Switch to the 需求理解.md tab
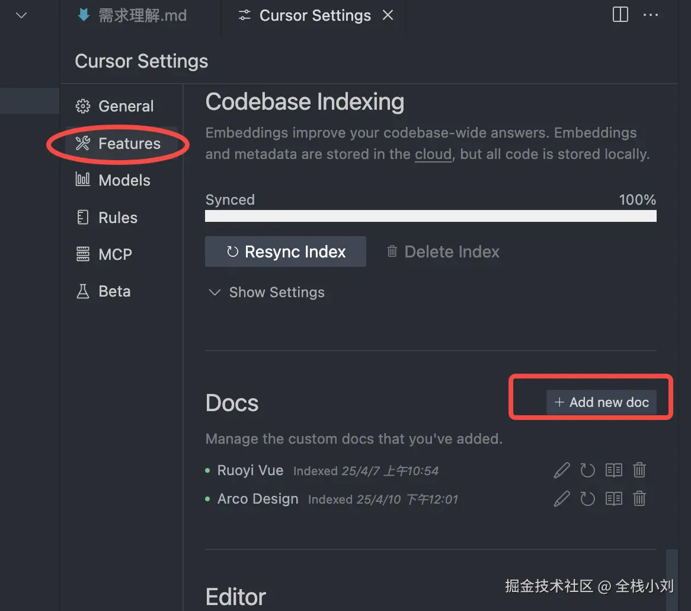 (x=132, y=15)
